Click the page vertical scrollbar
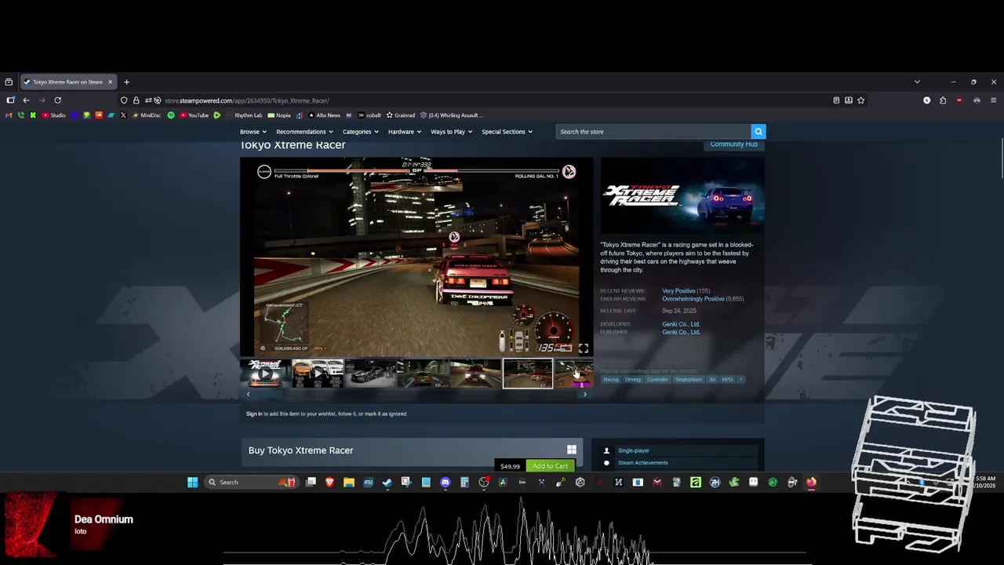The height and width of the screenshot is (565, 1004). [x=1001, y=157]
